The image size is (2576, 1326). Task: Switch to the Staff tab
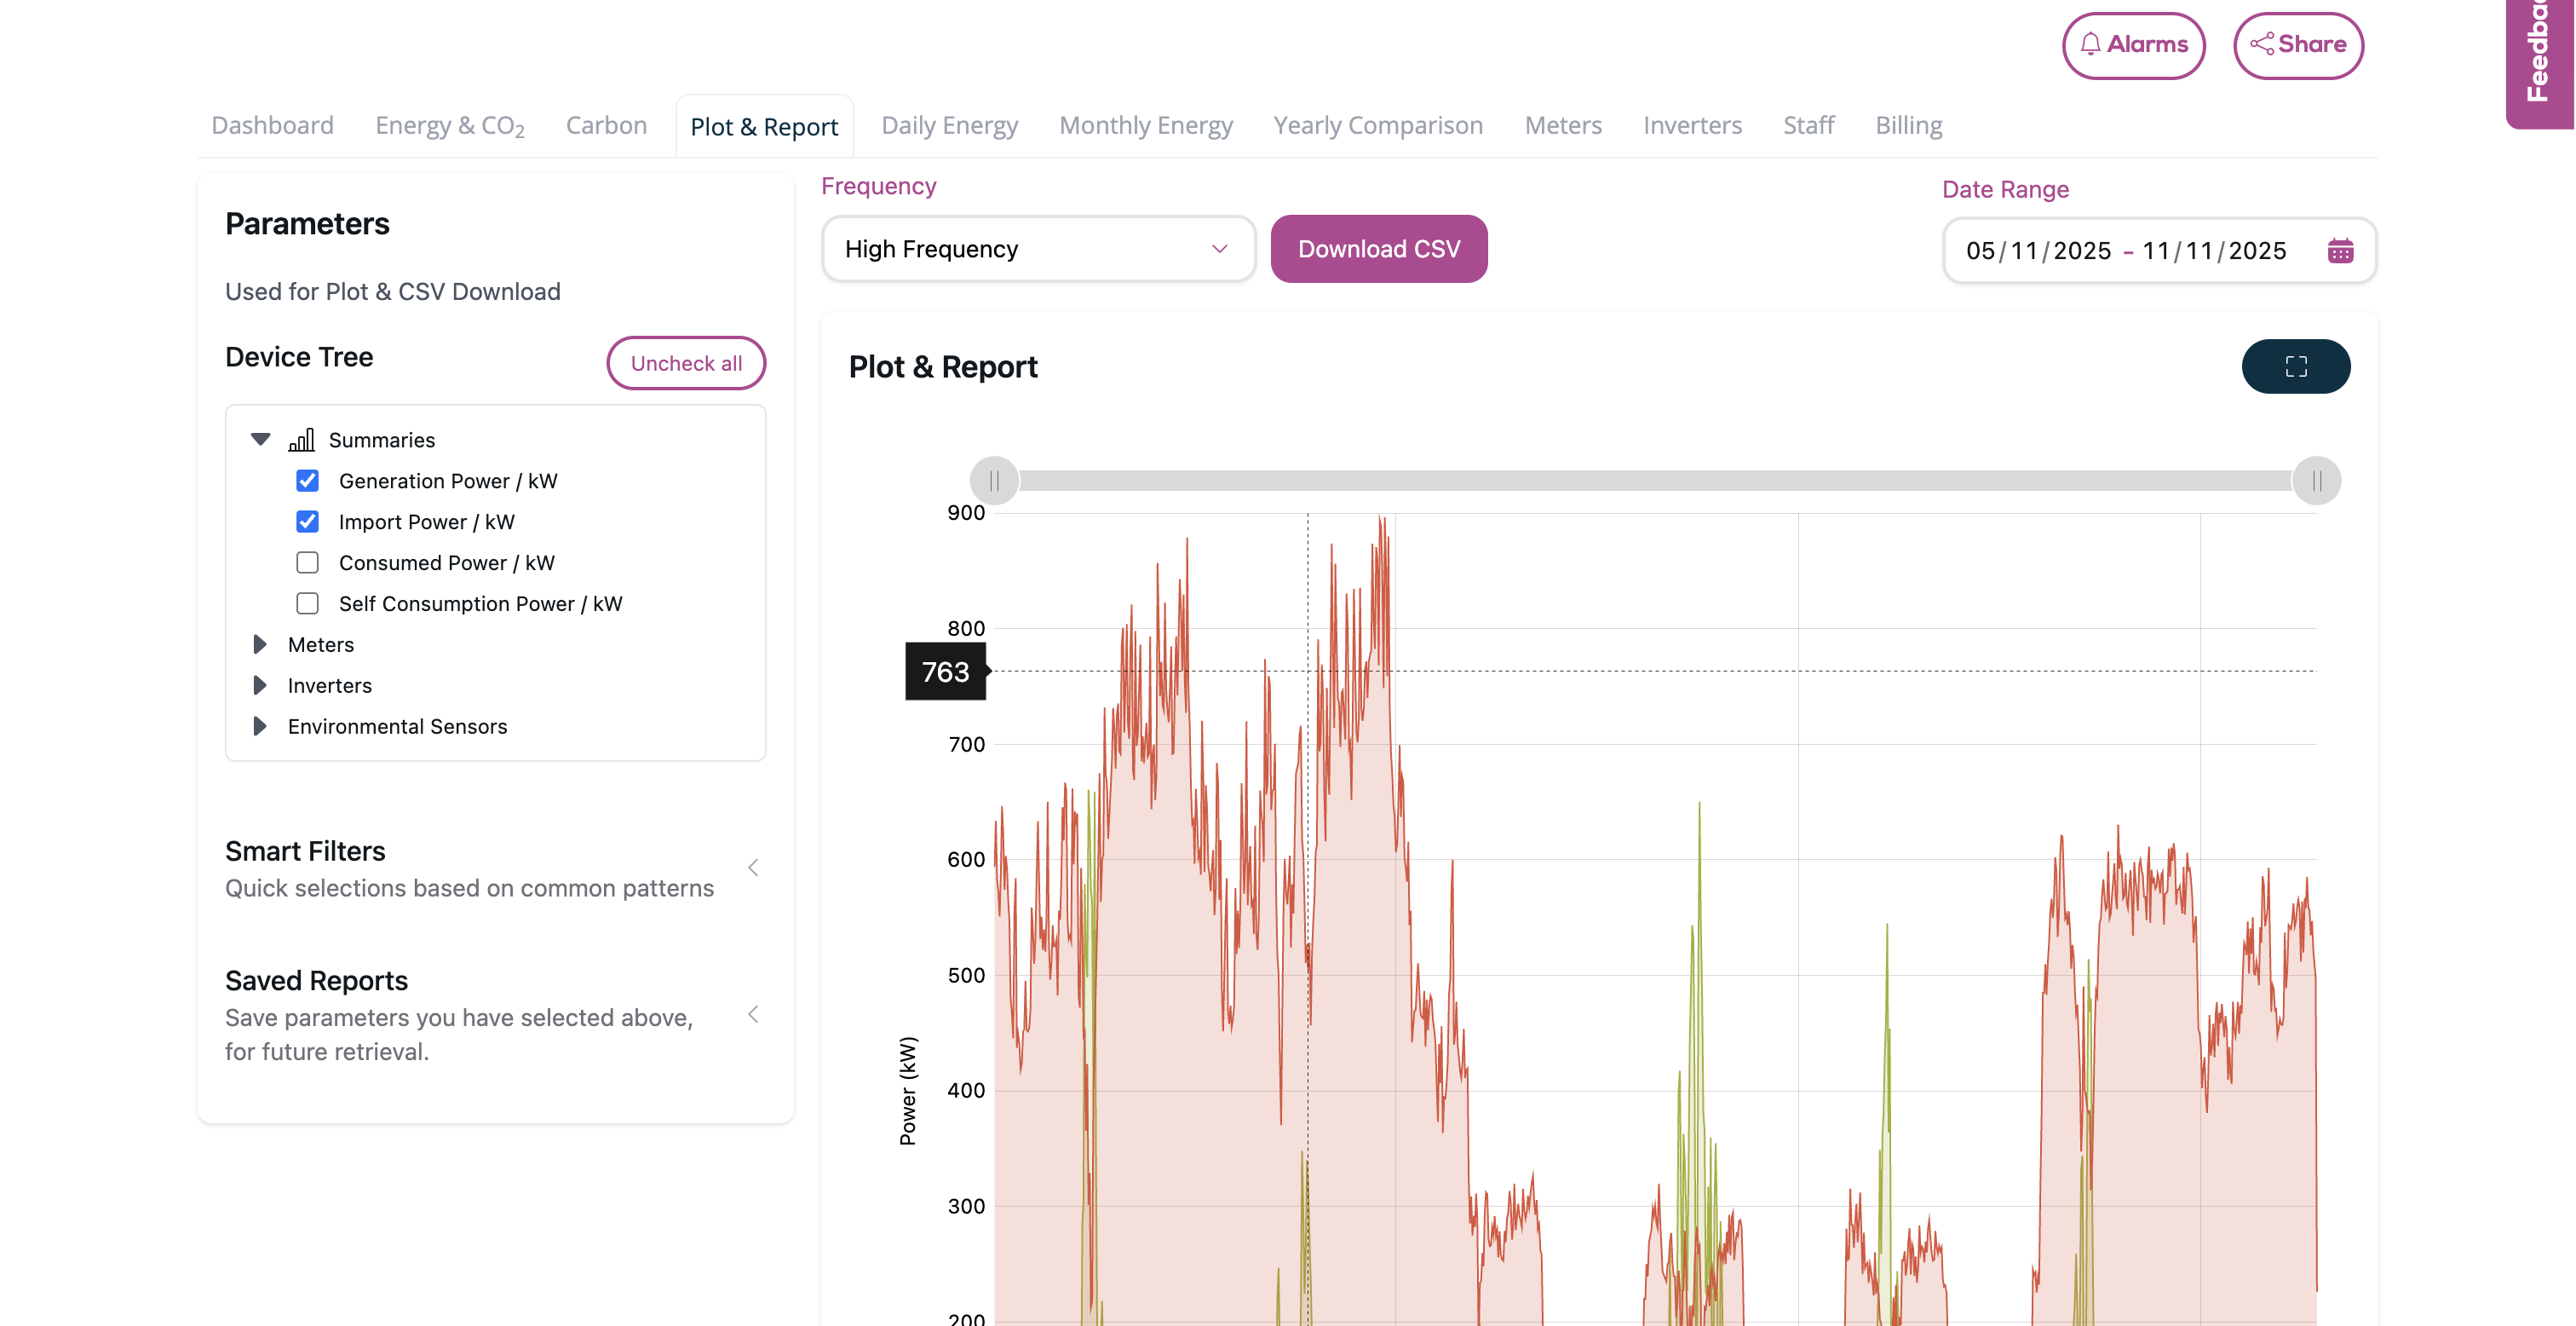point(1808,125)
